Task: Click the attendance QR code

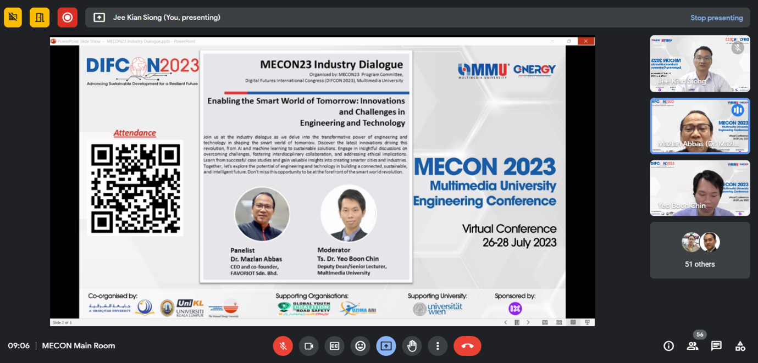Action: [136, 188]
